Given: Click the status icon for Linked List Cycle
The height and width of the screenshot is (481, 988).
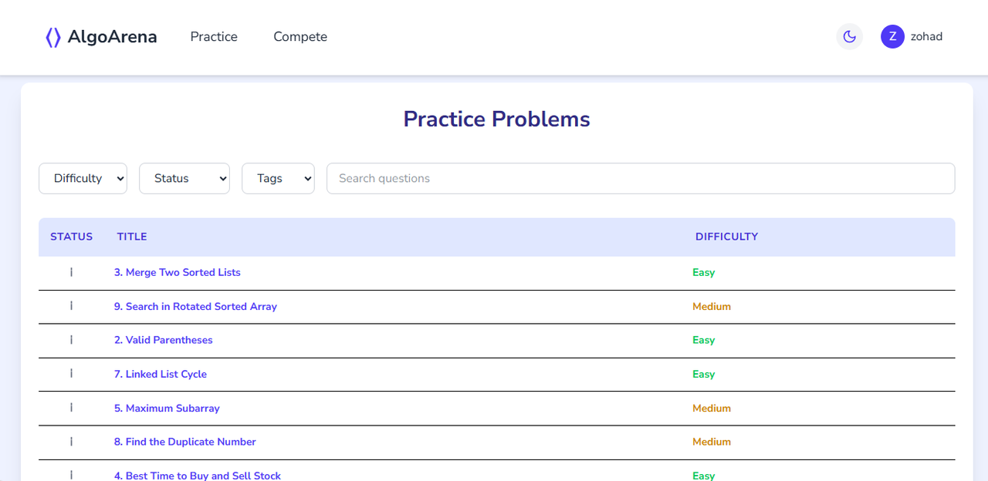Looking at the screenshot, I should [71, 374].
